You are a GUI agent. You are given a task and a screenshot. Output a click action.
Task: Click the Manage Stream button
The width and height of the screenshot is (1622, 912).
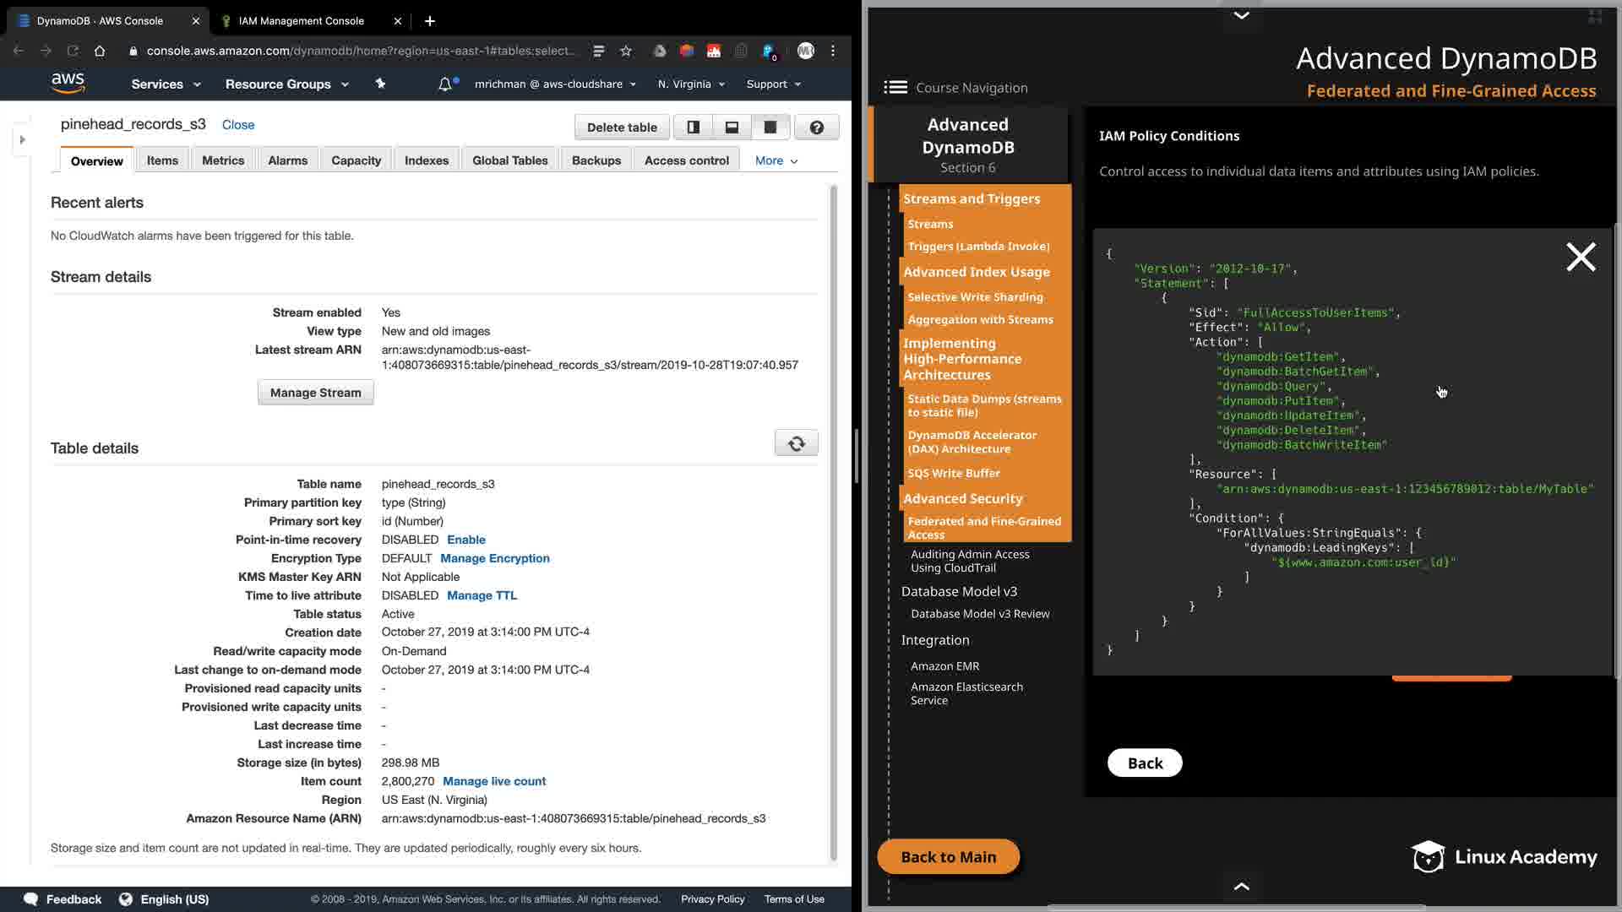tap(315, 393)
